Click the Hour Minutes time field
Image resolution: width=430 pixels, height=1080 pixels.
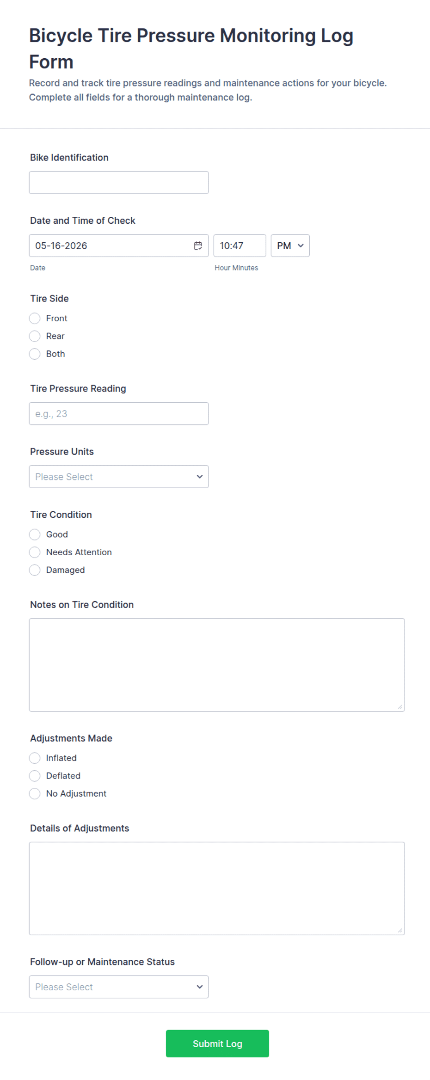point(240,245)
